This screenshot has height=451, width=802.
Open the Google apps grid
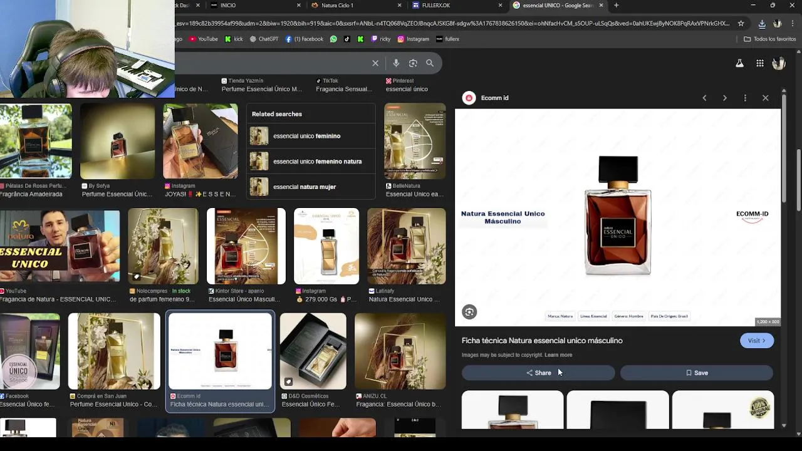759,63
